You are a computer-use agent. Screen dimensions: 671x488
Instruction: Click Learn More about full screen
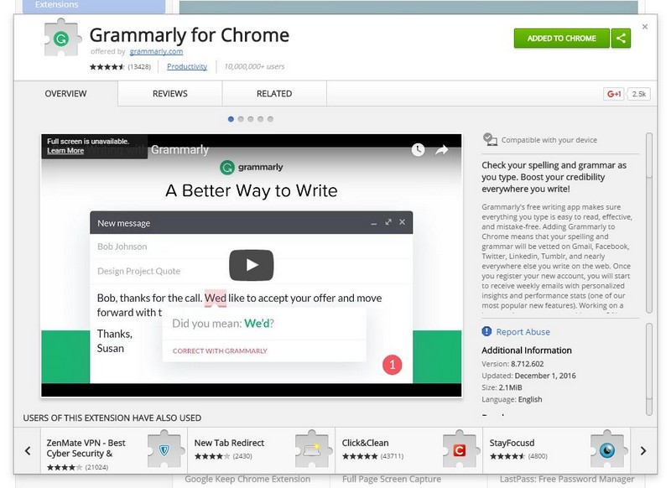65,151
